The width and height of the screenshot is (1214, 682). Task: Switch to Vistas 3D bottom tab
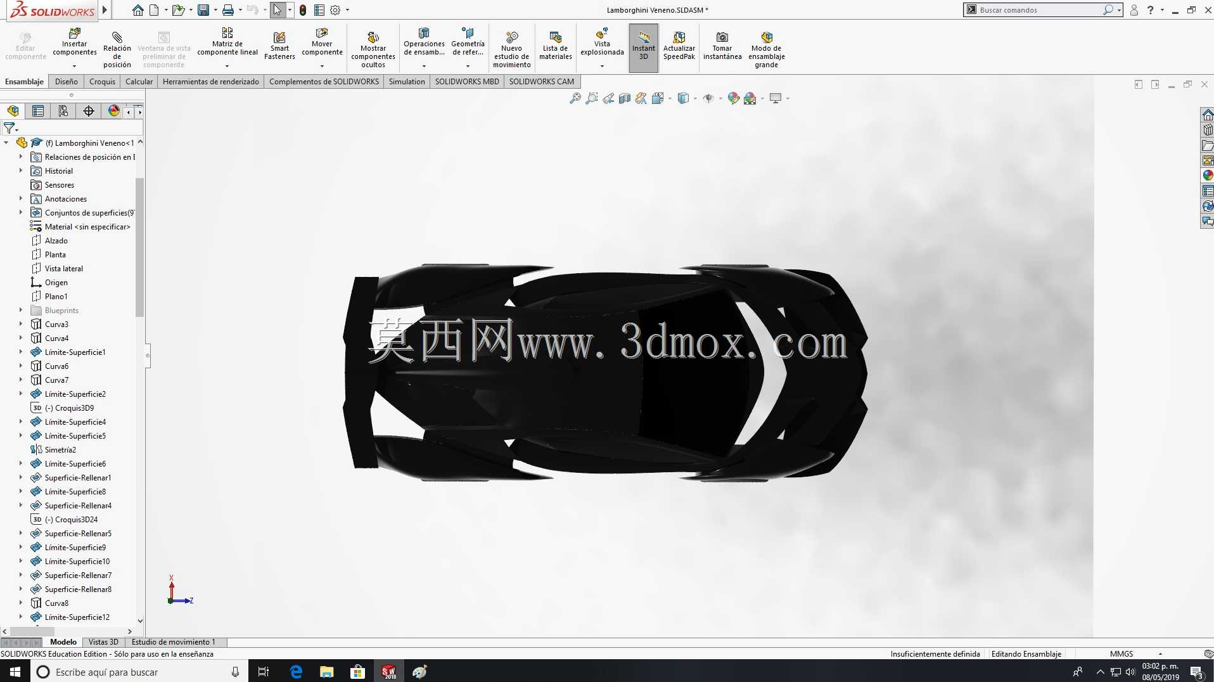[x=103, y=642]
